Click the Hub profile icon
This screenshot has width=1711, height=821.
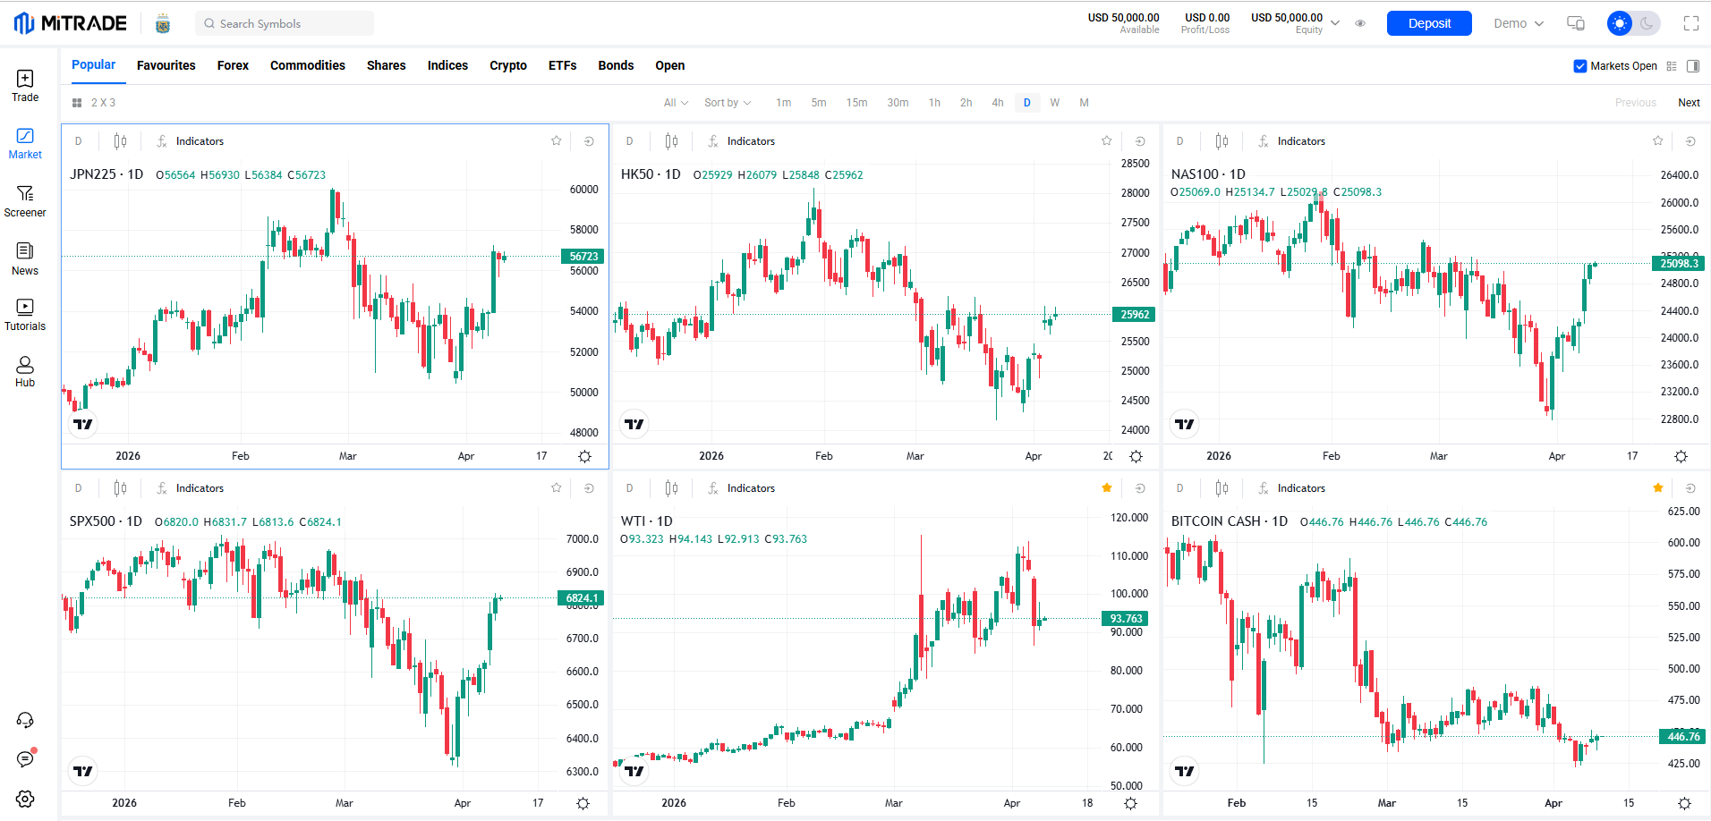(25, 371)
